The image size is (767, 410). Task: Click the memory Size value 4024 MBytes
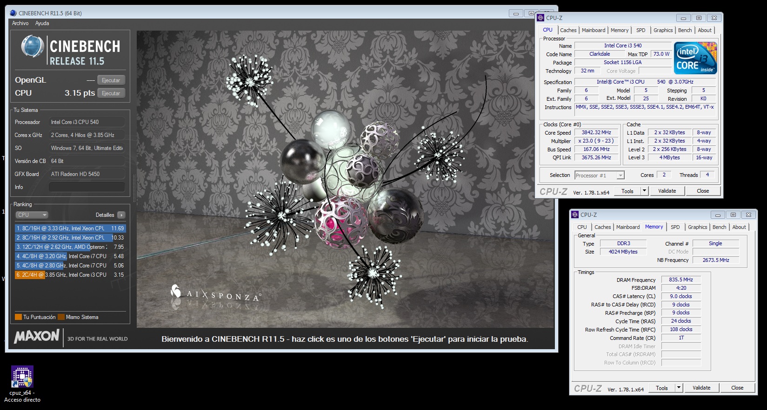pos(623,252)
